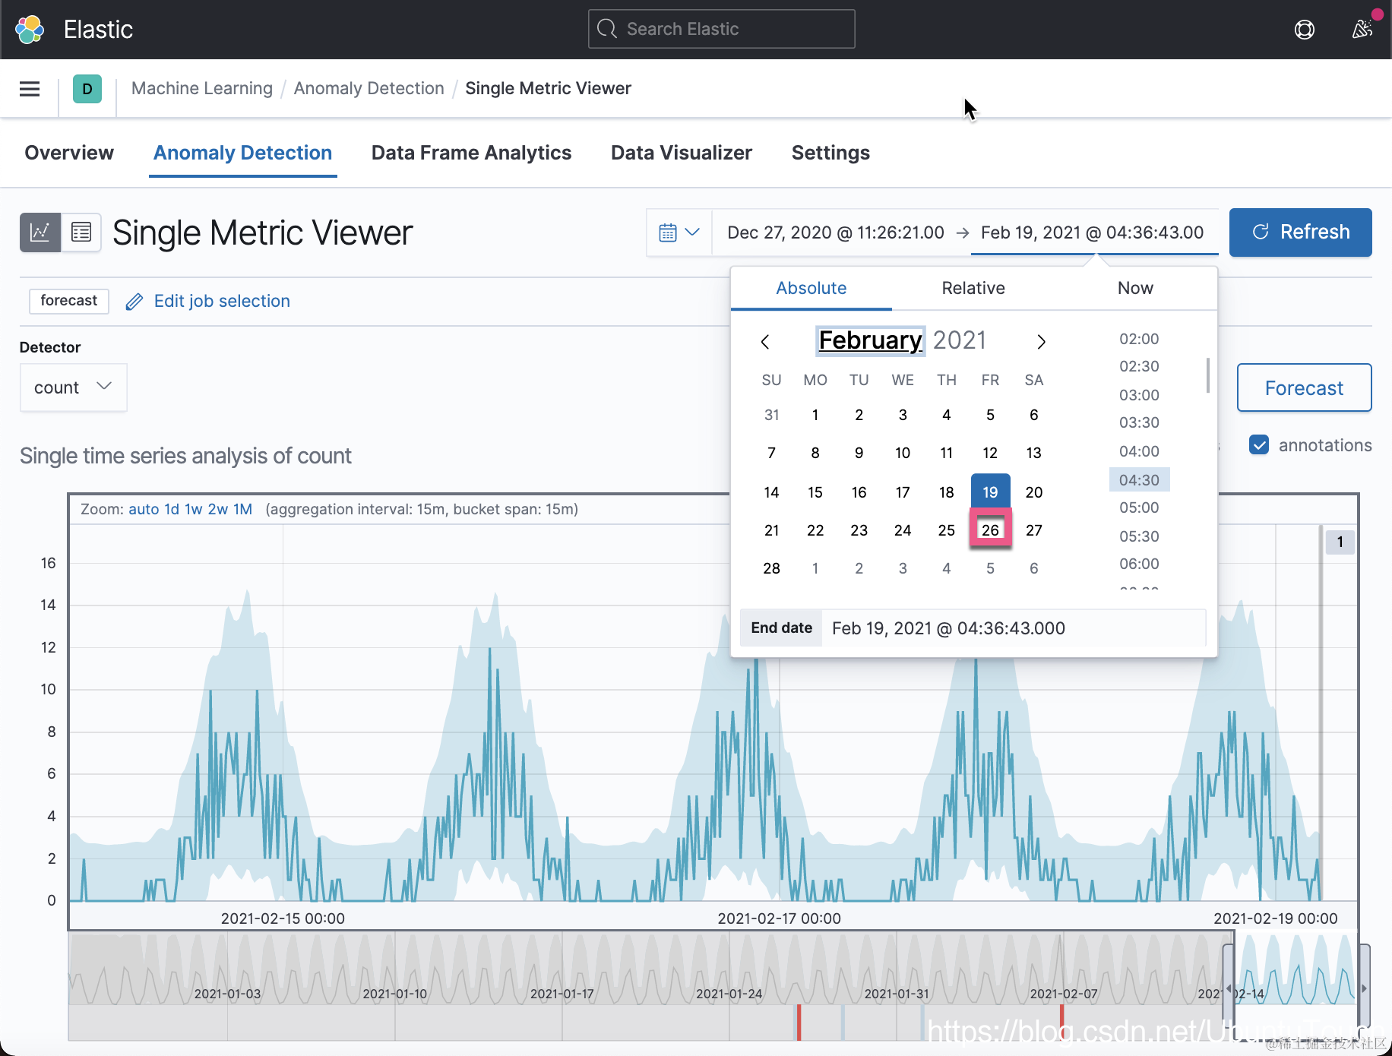Select the Relative date tab
The height and width of the screenshot is (1056, 1392).
click(973, 289)
